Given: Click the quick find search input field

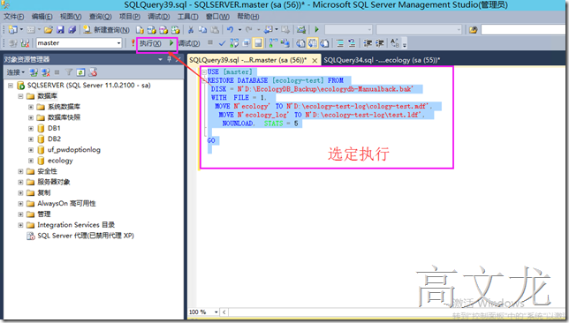Looking at the screenshot, I should [x=524, y=30].
